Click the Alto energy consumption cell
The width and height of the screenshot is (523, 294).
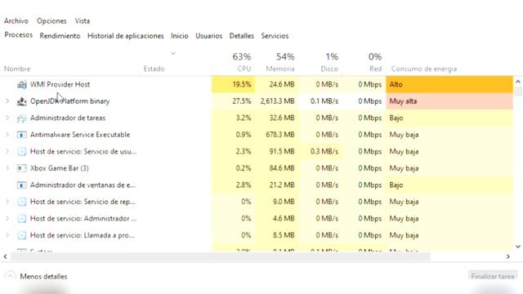[449, 84]
